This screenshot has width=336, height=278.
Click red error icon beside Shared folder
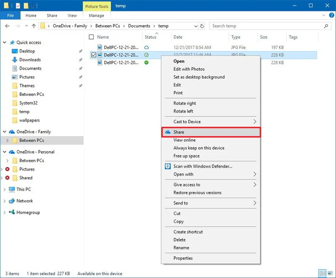click(7, 178)
